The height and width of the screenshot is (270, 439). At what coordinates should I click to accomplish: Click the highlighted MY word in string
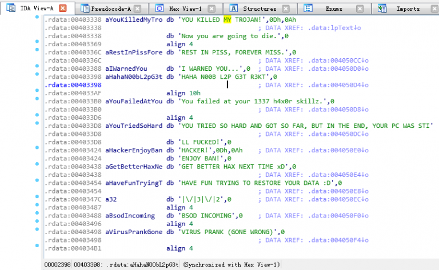[x=228, y=19]
